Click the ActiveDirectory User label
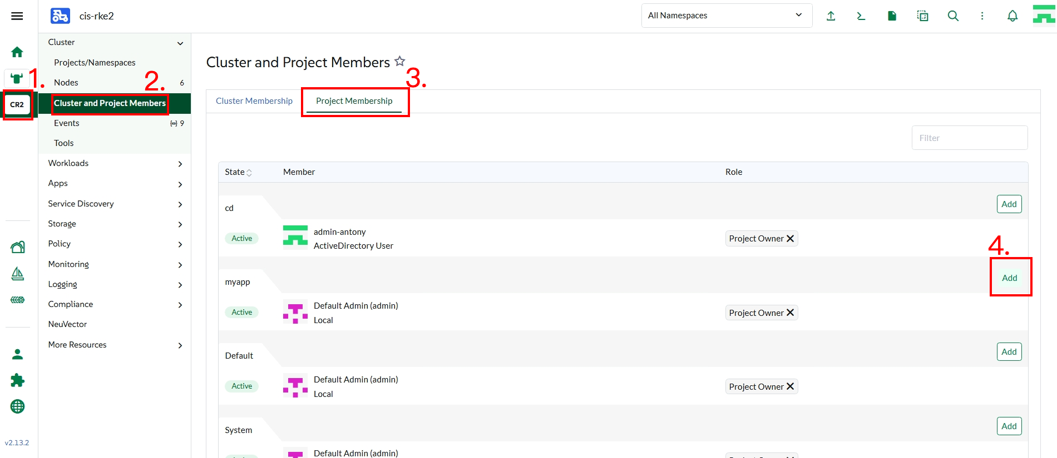The height and width of the screenshot is (458, 1057). click(353, 246)
